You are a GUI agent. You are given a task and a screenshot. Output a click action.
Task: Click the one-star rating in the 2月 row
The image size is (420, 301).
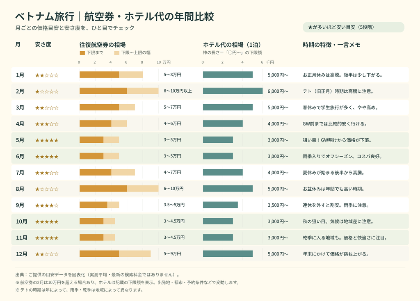tap(47, 91)
